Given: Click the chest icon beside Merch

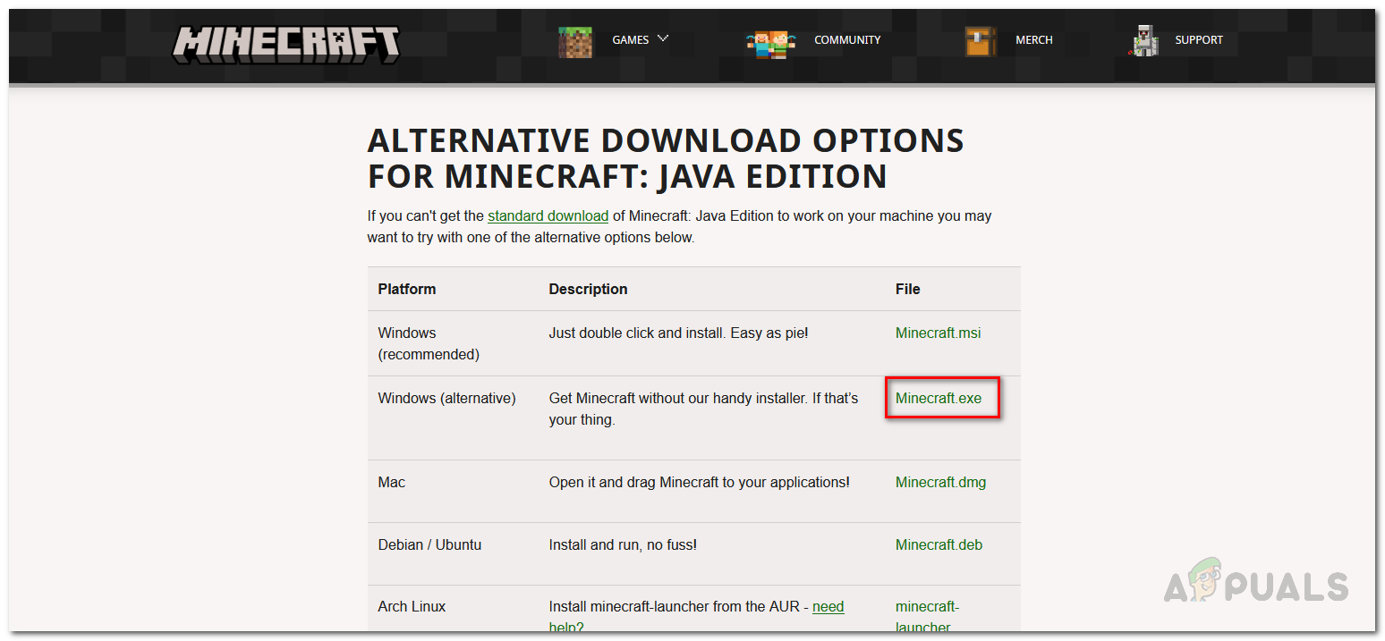Looking at the screenshot, I should (x=981, y=41).
